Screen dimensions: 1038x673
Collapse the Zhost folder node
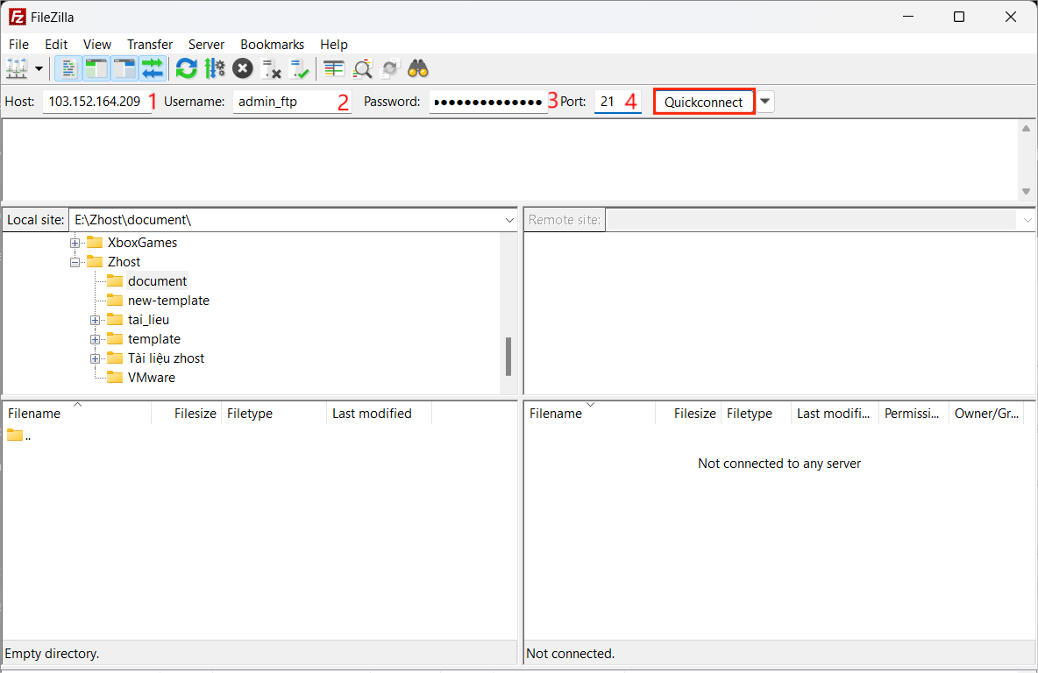pyautogui.click(x=75, y=262)
